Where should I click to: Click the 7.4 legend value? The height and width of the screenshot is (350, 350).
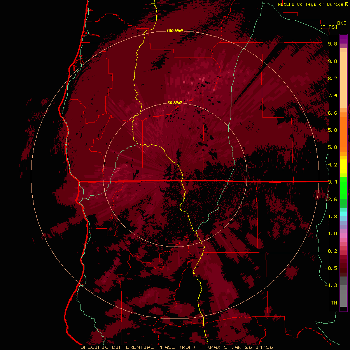332,96
